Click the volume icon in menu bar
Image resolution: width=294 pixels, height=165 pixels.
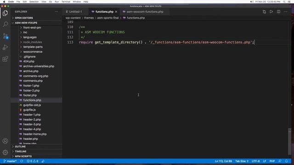pyautogui.click(x=252, y=2)
